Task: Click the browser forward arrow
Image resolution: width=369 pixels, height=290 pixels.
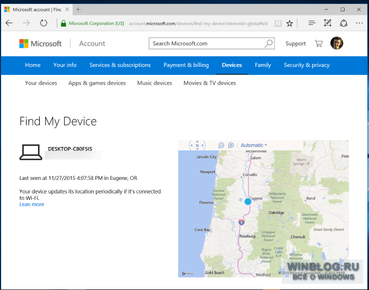Action: tap(26, 23)
